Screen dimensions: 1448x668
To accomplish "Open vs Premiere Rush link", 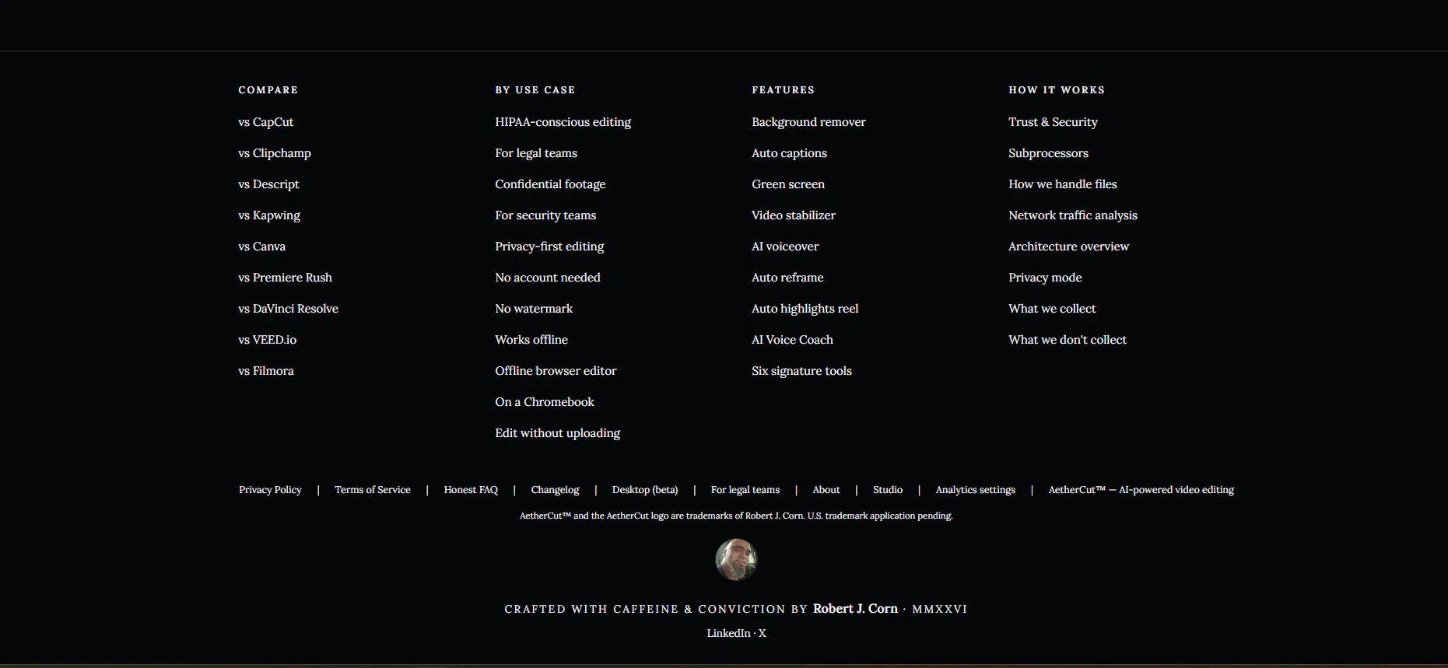I will (x=286, y=278).
